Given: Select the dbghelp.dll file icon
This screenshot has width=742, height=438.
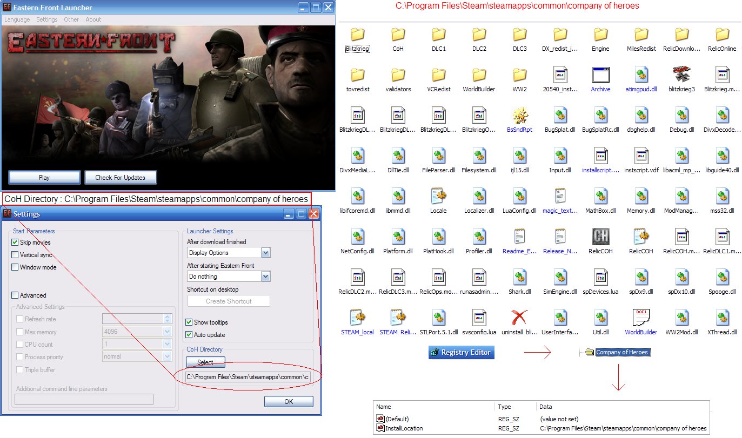Looking at the screenshot, I should coord(641,115).
